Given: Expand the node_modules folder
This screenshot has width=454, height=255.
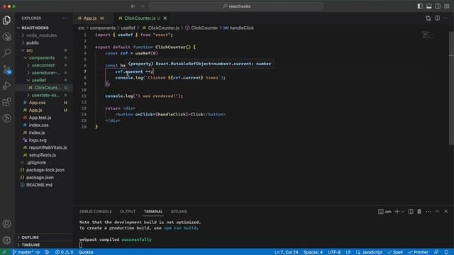Looking at the screenshot, I should click(44, 35).
